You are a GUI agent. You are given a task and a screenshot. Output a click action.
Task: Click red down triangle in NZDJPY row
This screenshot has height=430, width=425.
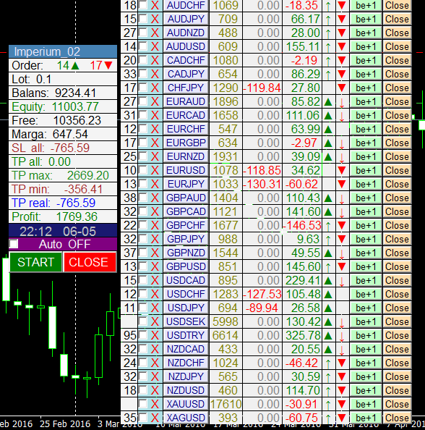click(341, 376)
